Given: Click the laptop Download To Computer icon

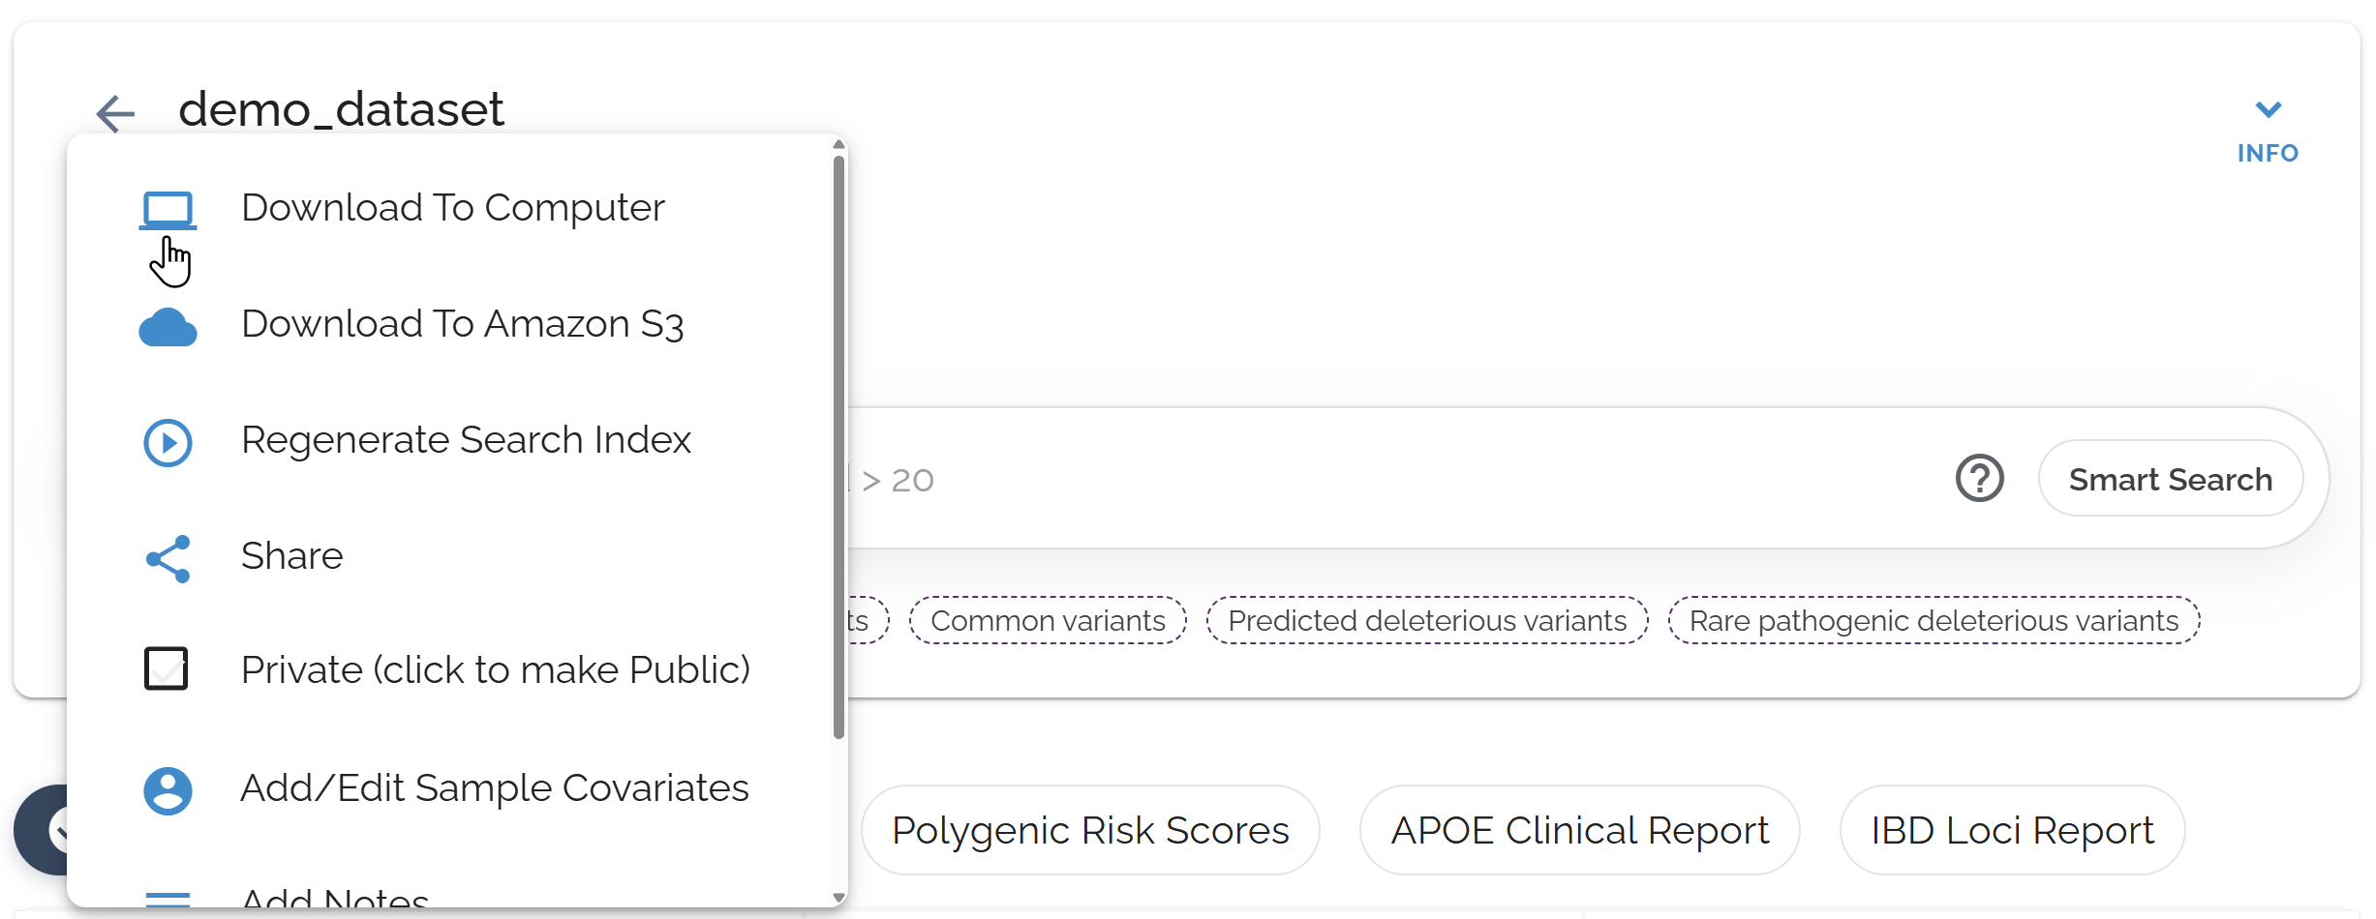Looking at the screenshot, I should (x=168, y=210).
